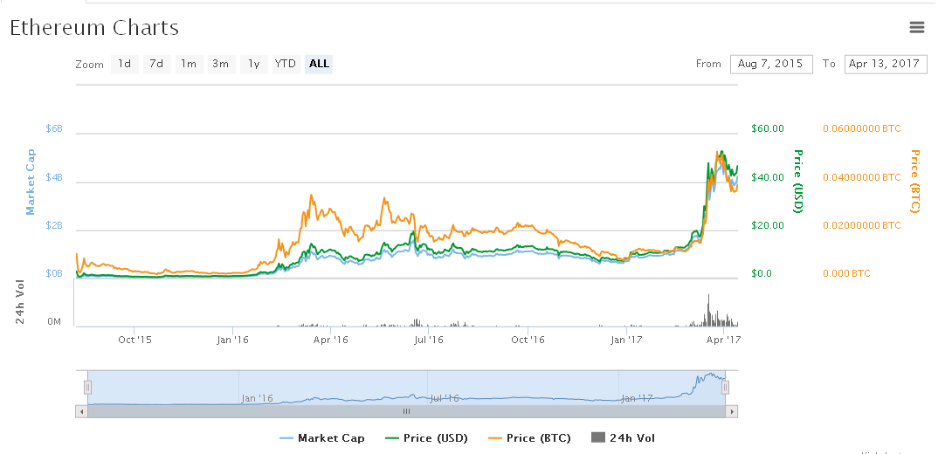Toggle 24h Vol series in legend

tap(623, 438)
